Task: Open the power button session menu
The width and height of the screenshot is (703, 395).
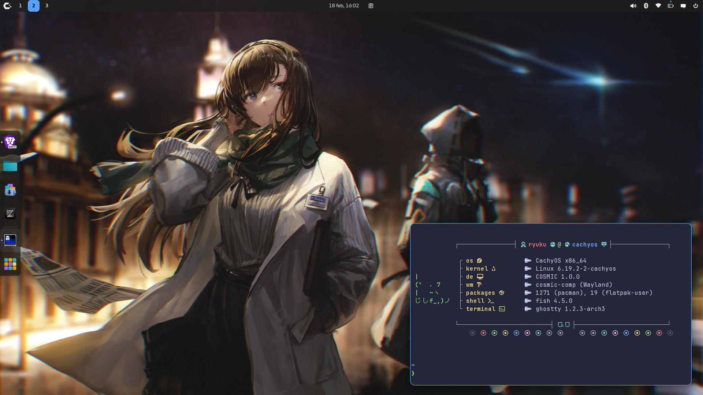Action: click(696, 5)
